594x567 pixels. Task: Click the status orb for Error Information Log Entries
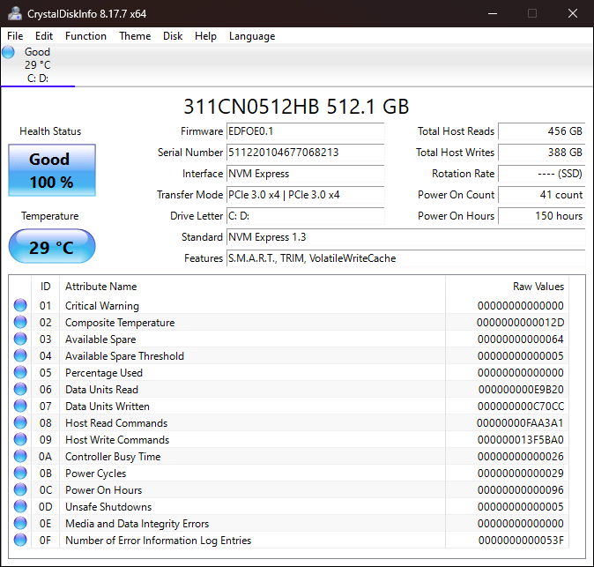[x=20, y=540]
